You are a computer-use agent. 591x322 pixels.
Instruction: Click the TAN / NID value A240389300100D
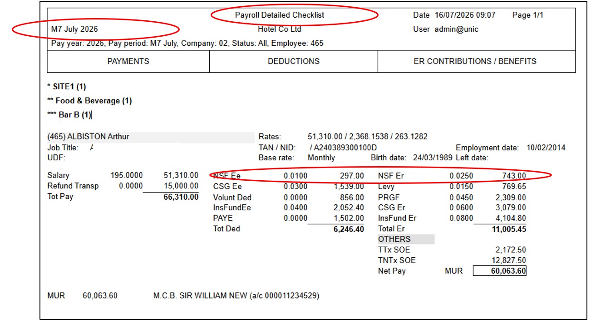345,148
